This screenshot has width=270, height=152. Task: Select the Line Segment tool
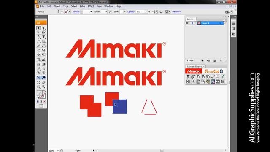pos(38,41)
